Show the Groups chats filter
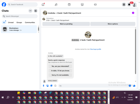Image resolution: width=140 pixels, height=104 pixels. tap(19, 22)
